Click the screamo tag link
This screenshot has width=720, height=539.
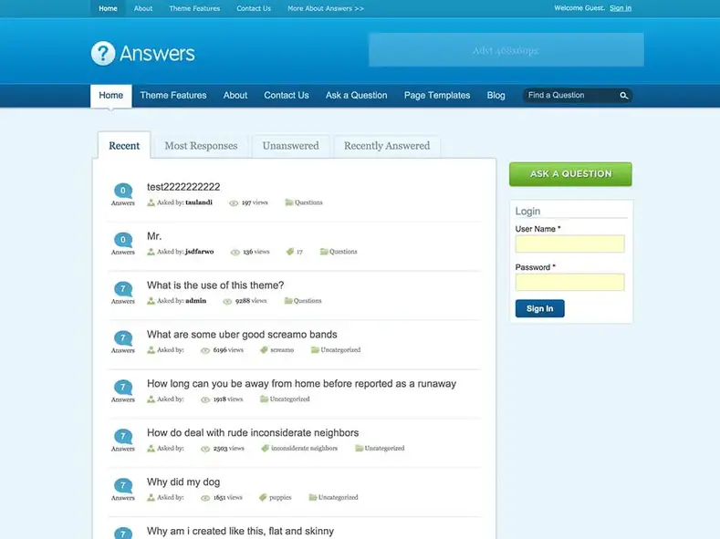pyautogui.click(x=282, y=349)
